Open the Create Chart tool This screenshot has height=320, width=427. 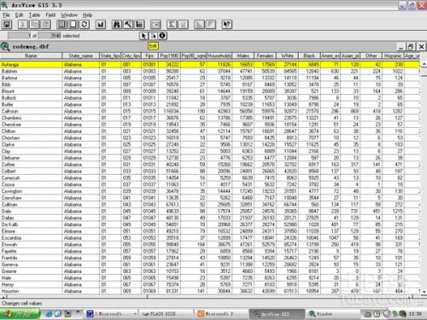pyautogui.click(x=100, y=25)
